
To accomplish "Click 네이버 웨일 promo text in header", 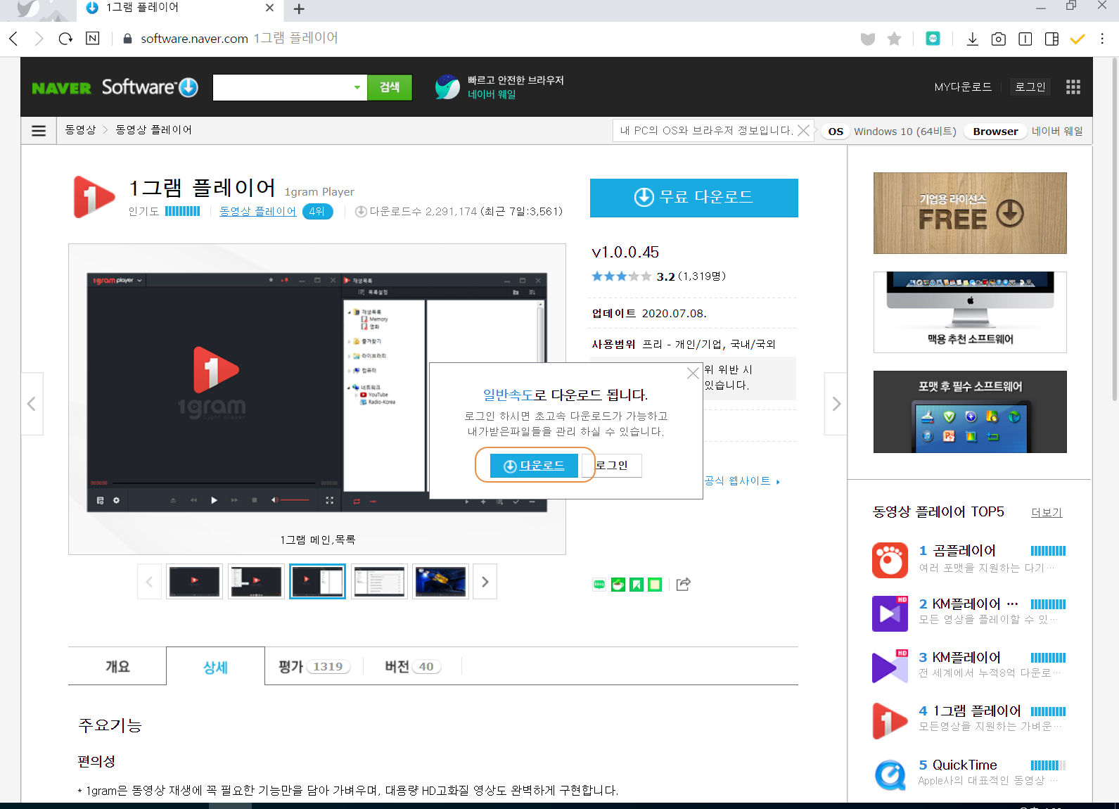I will [x=492, y=94].
